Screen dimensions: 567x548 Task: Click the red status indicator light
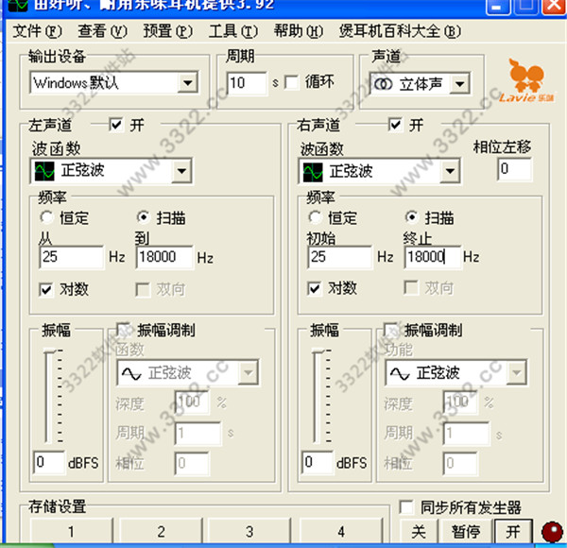[552, 532]
